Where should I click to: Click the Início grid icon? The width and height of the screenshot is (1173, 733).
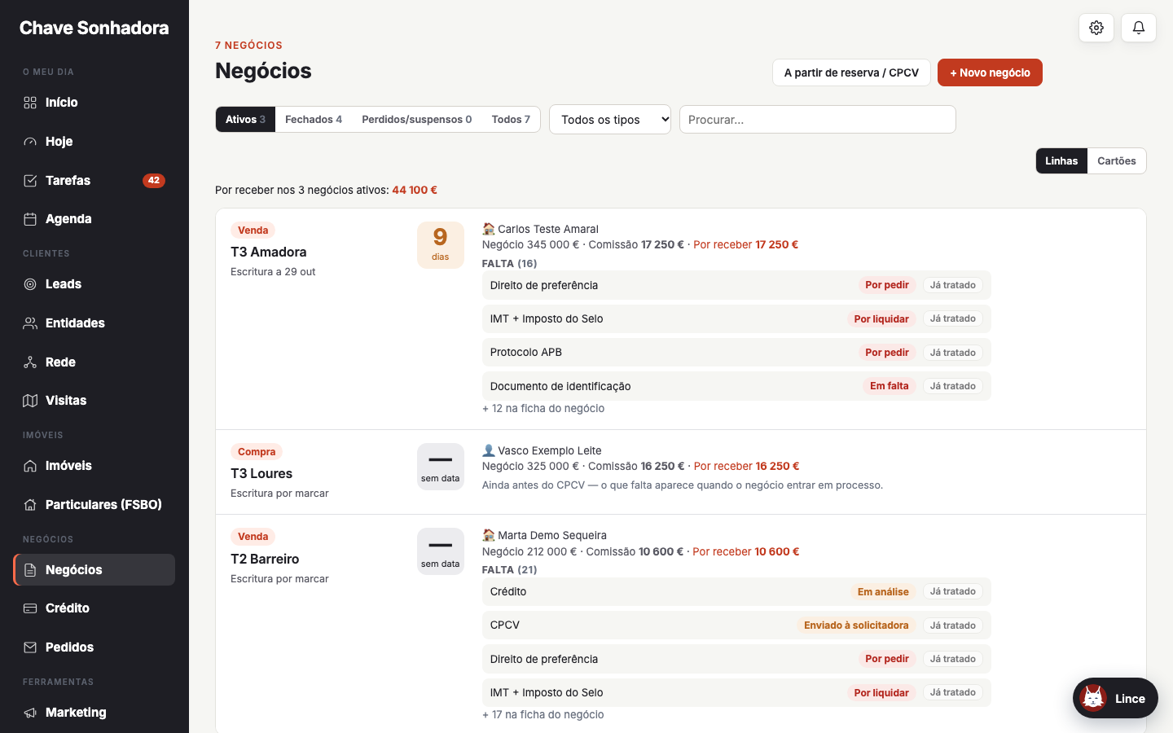(x=30, y=103)
